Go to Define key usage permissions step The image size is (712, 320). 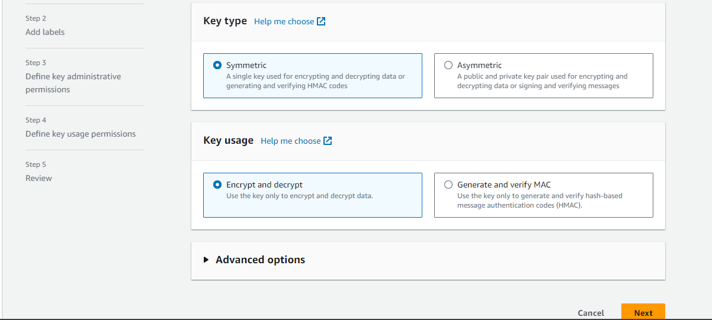(x=81, y=134)
